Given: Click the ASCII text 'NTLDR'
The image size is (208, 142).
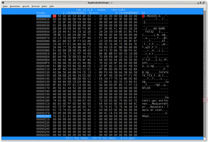Looking at the screenshot, I should 146,88.
